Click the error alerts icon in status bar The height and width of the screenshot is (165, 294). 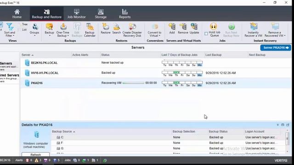point(28,160)
